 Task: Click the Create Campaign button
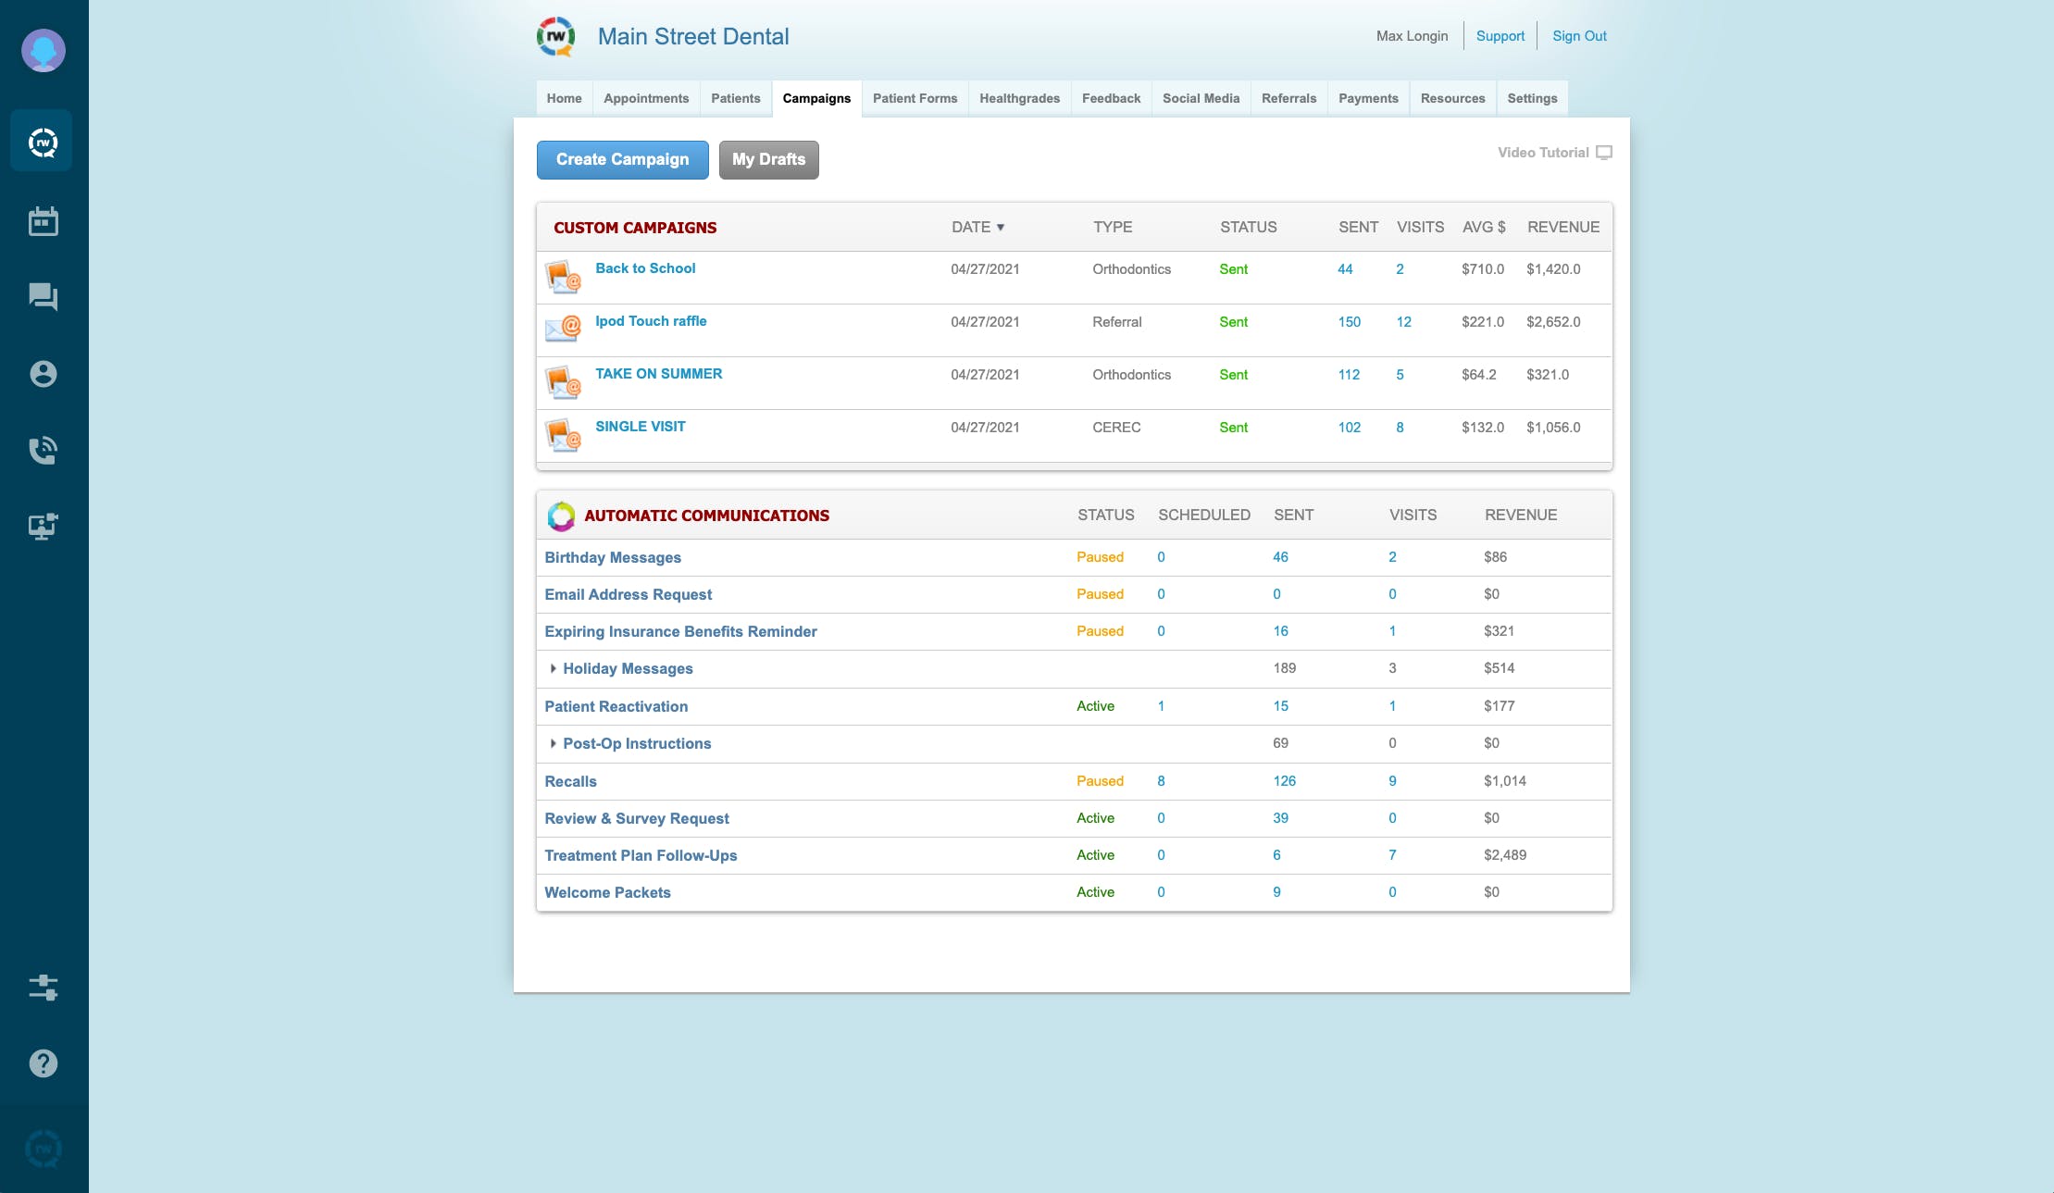click(622, 159)
